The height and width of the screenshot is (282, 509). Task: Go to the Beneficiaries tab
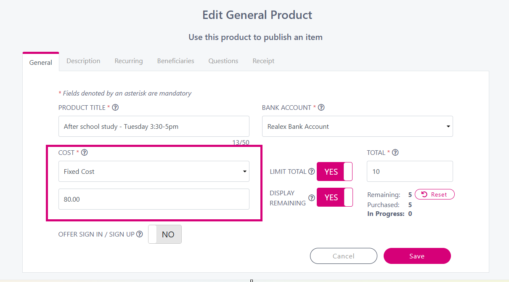tap(175, 61)
